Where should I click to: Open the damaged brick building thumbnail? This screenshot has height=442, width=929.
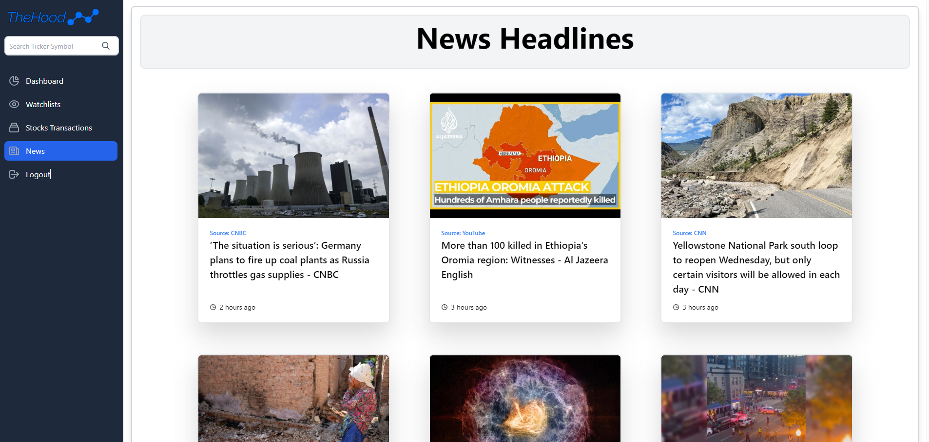point(293,399)
